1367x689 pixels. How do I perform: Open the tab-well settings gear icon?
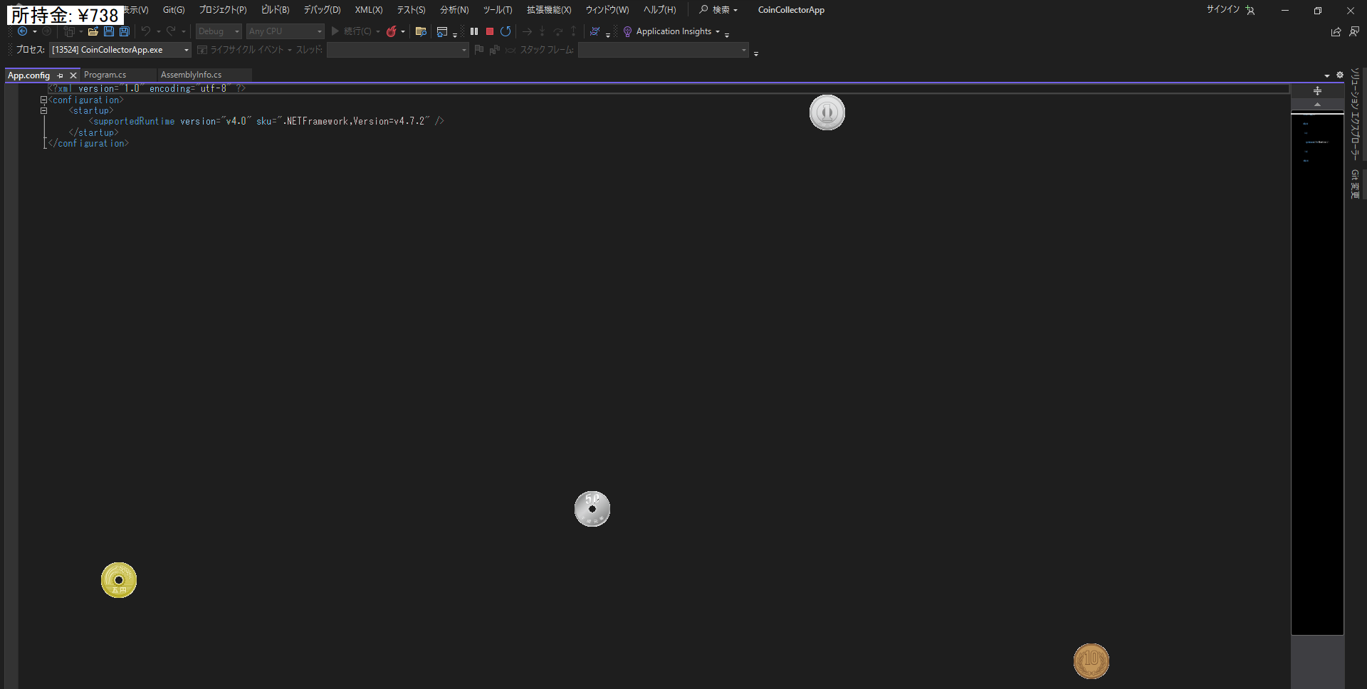[1340, 75]
